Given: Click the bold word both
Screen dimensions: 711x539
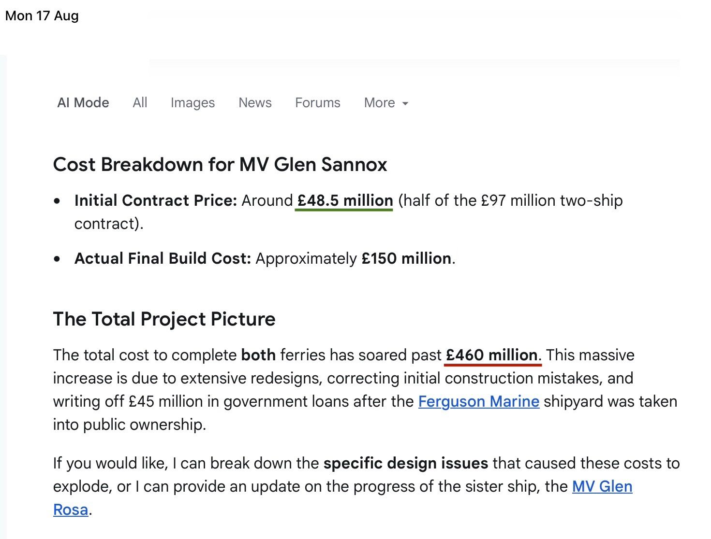Looking at the screenshot, I should (258, 355).
